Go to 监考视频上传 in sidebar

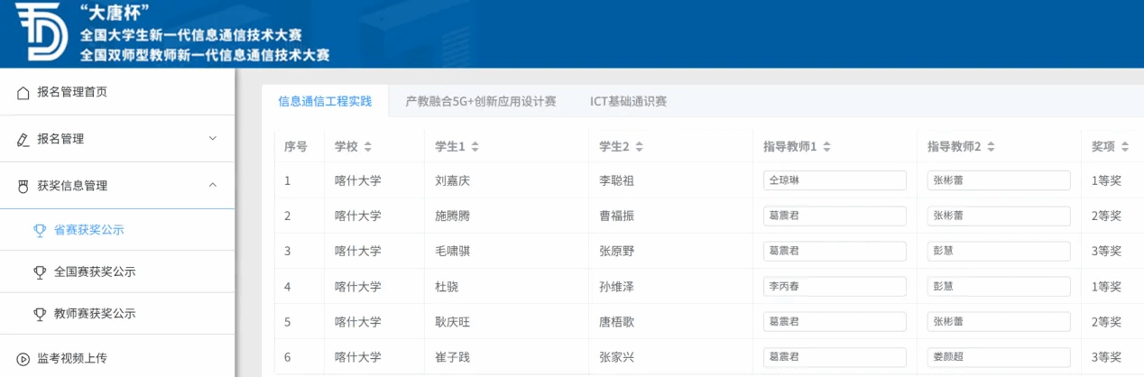tap(72, 358)
